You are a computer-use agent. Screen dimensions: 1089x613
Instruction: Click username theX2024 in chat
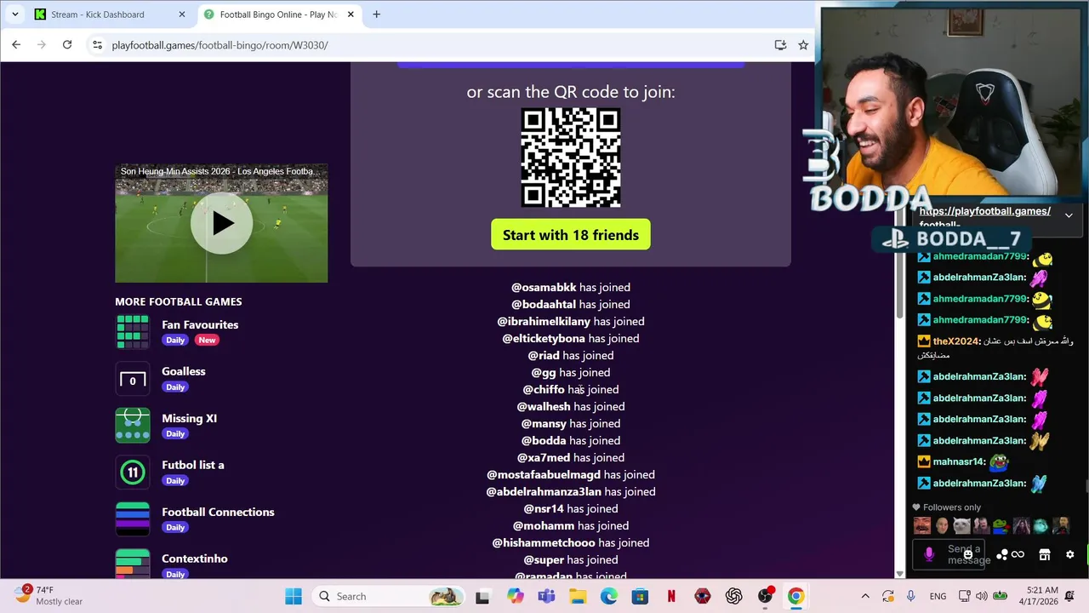956,341
